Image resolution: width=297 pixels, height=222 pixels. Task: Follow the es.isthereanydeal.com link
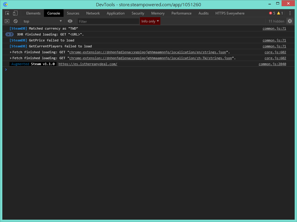pyautogui.click(x=88, y=64)
